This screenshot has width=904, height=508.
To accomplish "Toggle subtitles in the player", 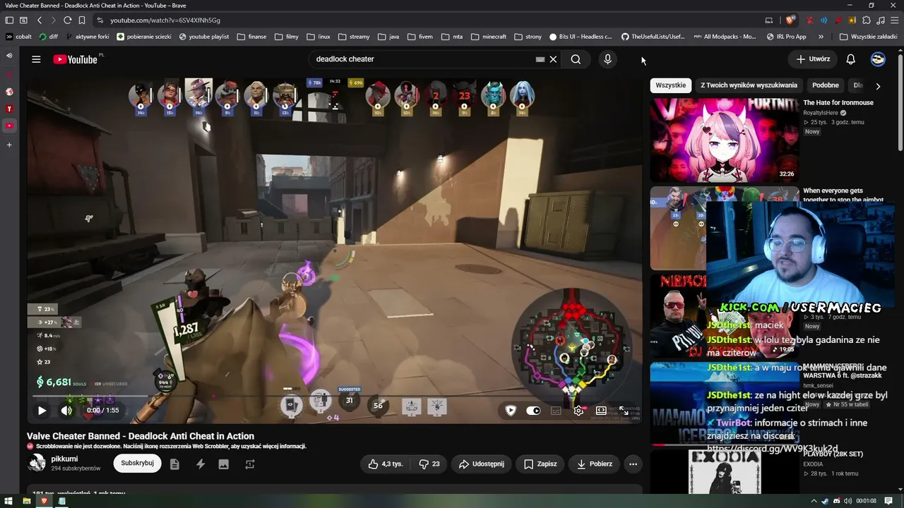I will coord(556,411).
